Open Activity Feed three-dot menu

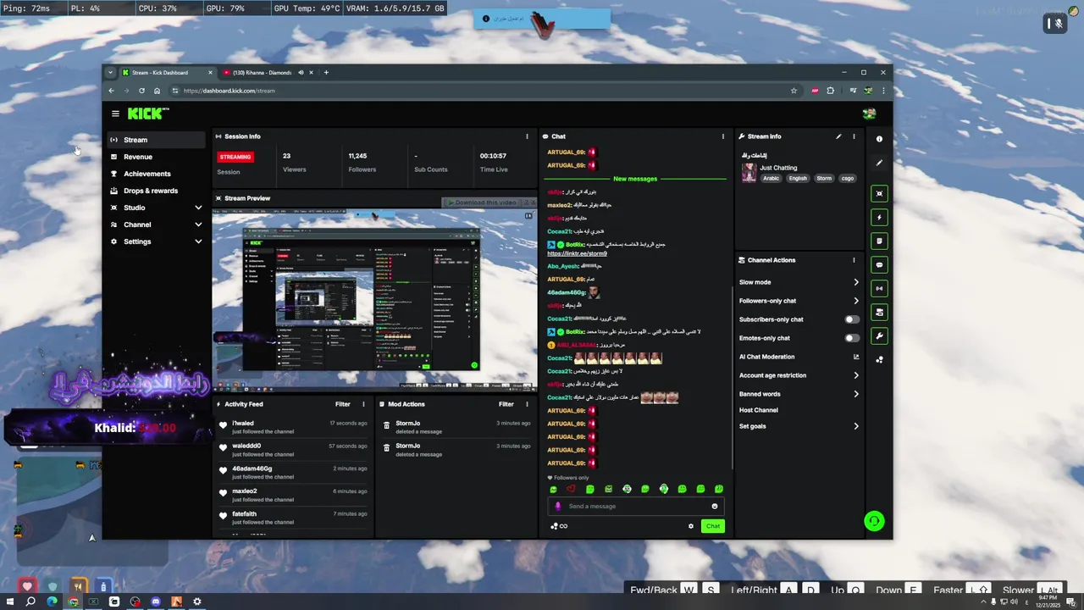tap(363, 404)
